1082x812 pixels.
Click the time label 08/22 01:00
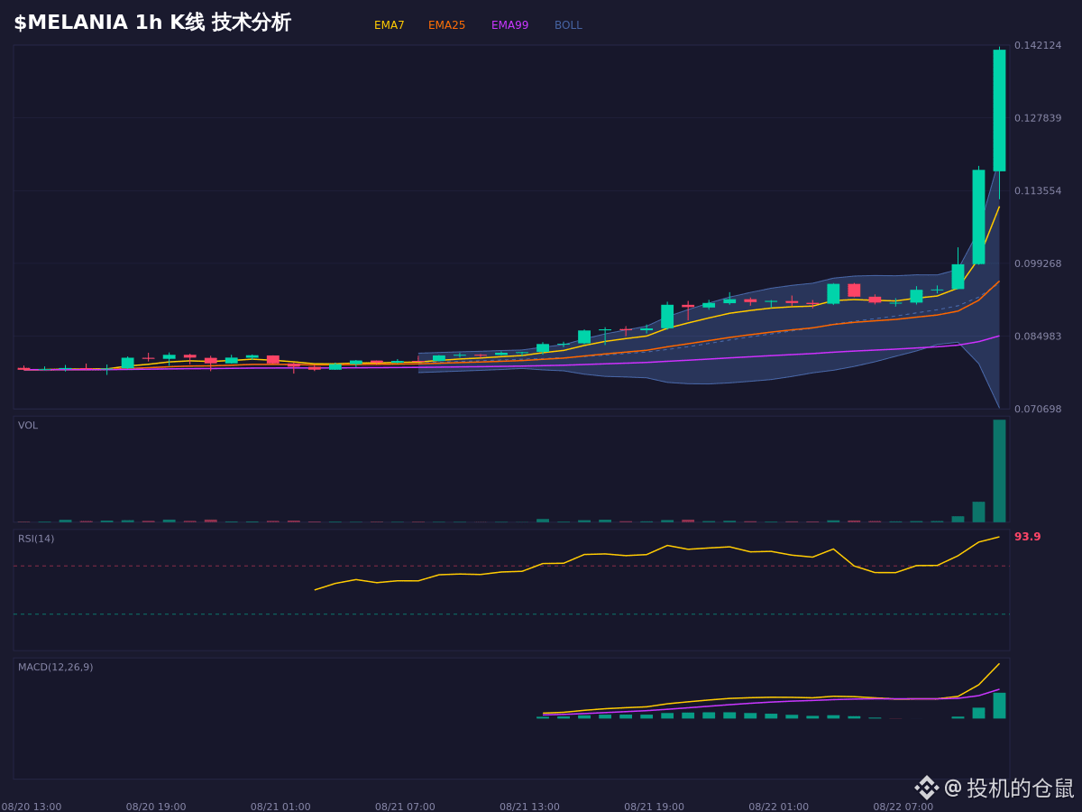778,807
